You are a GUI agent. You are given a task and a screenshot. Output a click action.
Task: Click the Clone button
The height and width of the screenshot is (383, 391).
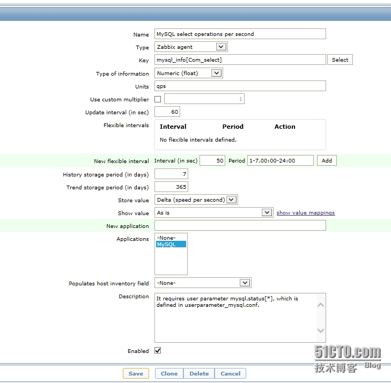(x=169, y=373)
